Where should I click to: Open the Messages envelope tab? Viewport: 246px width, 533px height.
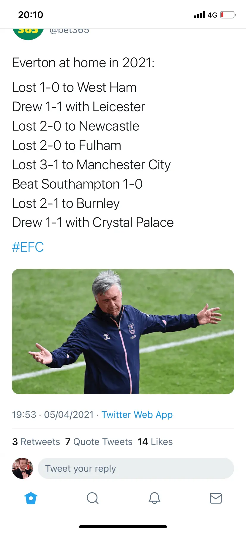tap(216, 498)
